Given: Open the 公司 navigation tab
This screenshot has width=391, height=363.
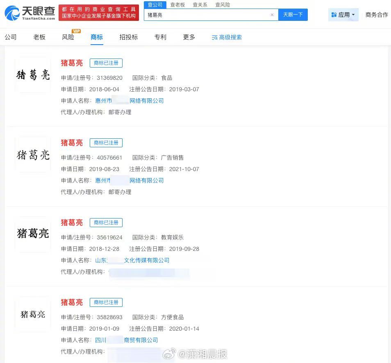Looking at the screenshot, I should coord(11,37).
